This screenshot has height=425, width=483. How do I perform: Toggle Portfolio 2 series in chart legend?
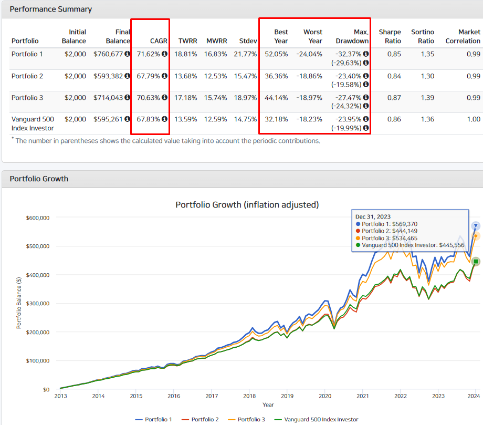[200, 419]
